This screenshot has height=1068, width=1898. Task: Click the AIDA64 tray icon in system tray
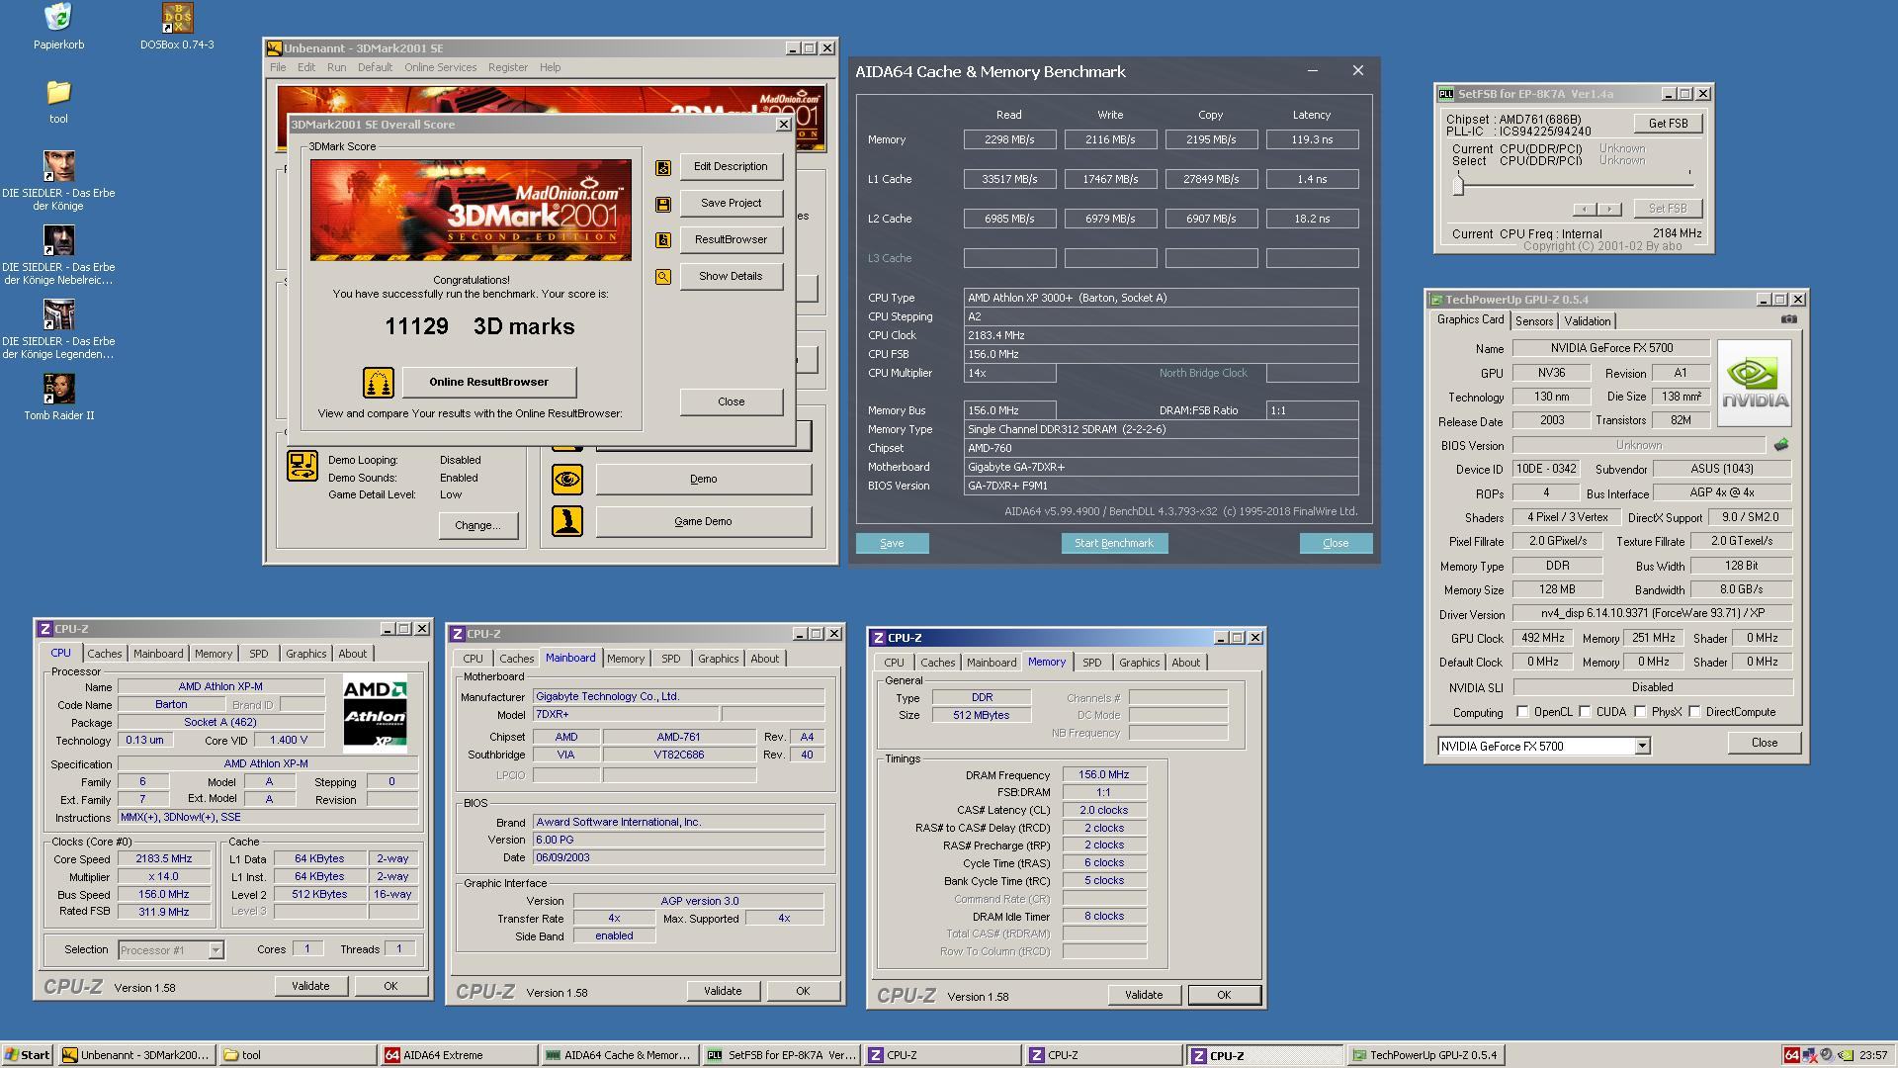[1791, 1055]
